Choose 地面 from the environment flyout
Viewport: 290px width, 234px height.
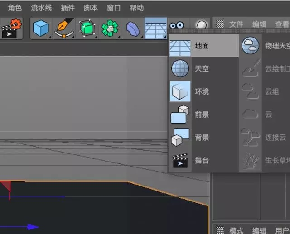[204, 46]
